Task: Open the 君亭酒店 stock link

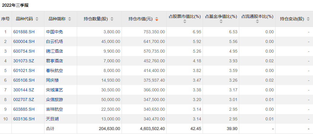Action: [x=54, y=61]
